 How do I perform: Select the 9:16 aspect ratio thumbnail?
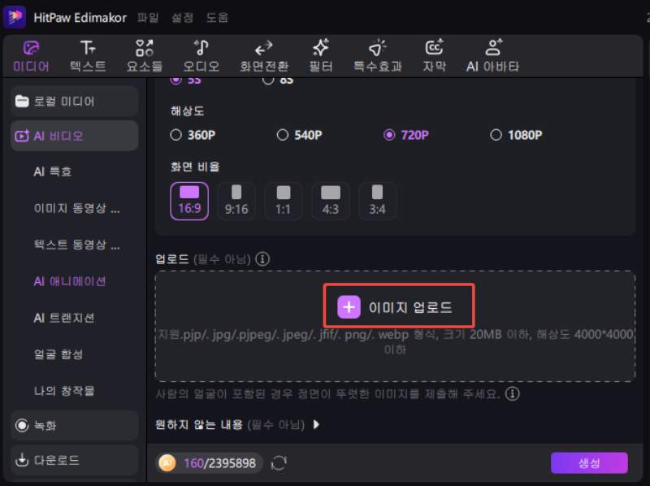236,201
